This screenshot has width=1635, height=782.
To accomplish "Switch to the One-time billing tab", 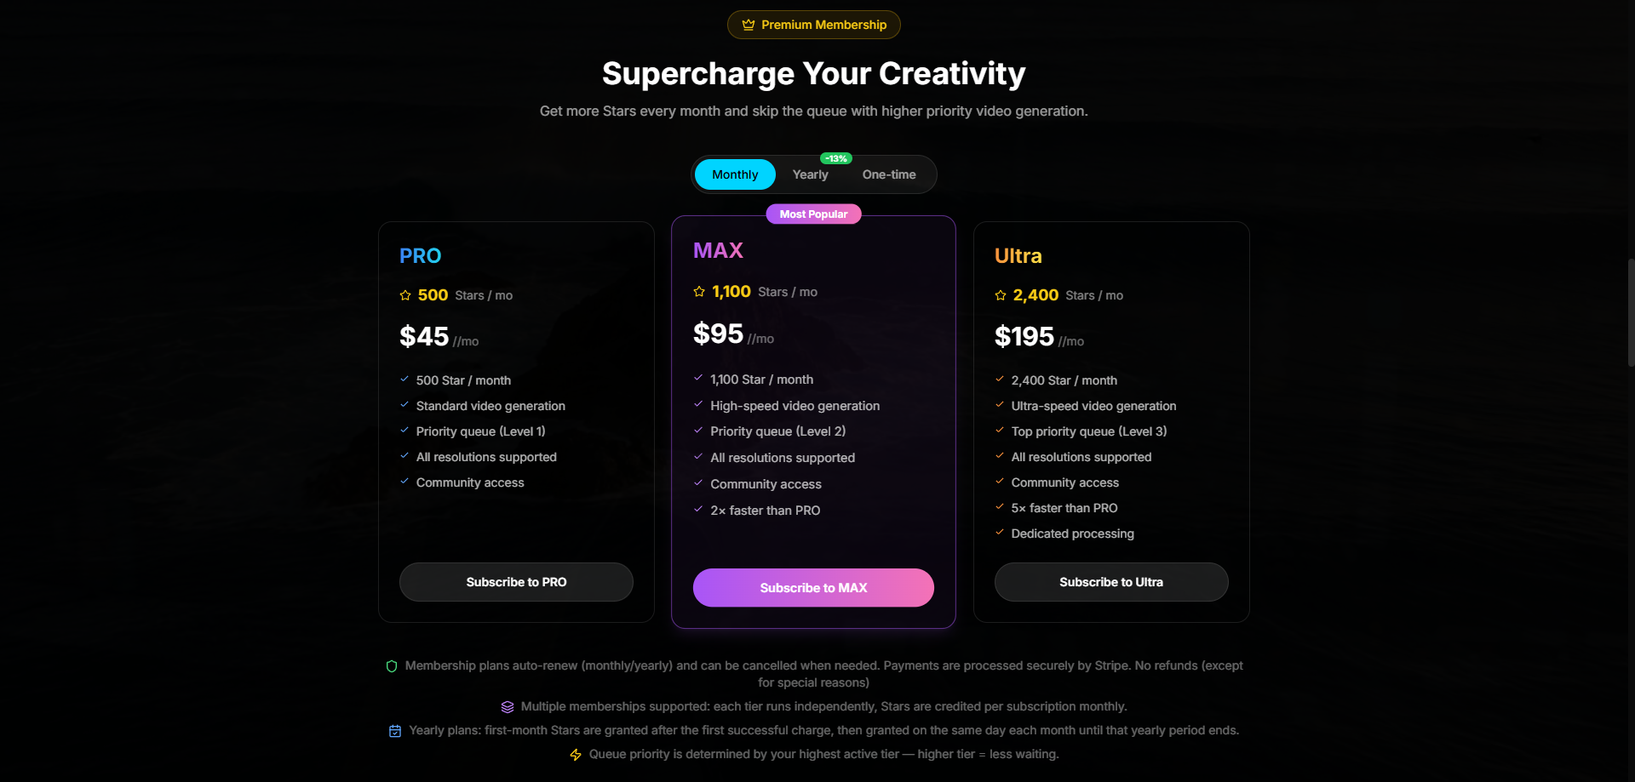I will click(x=889, y=174).
